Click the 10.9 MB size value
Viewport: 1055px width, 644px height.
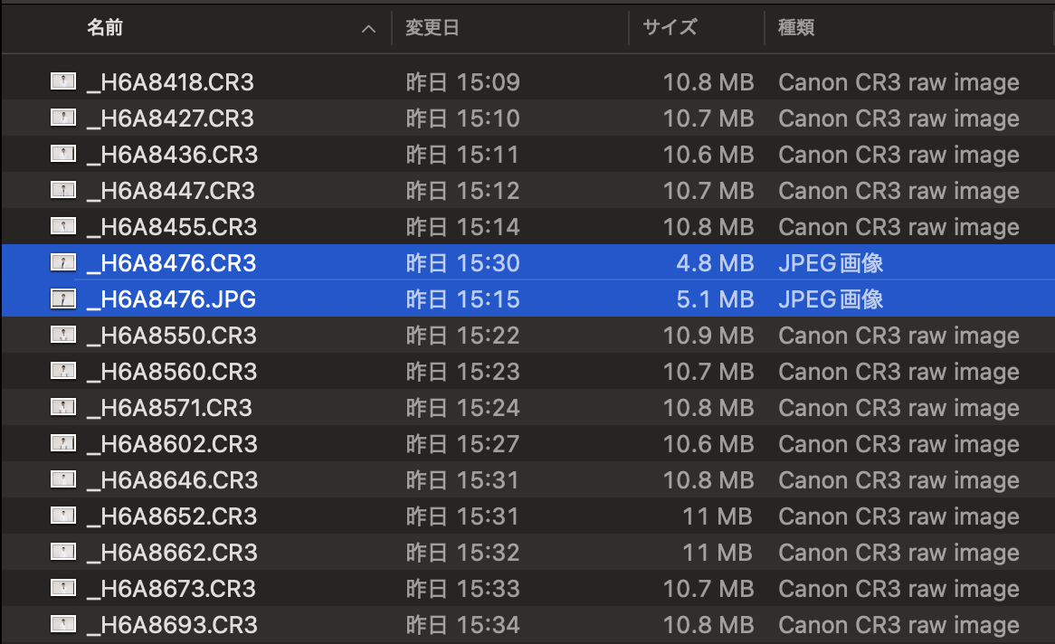[708, 336]
